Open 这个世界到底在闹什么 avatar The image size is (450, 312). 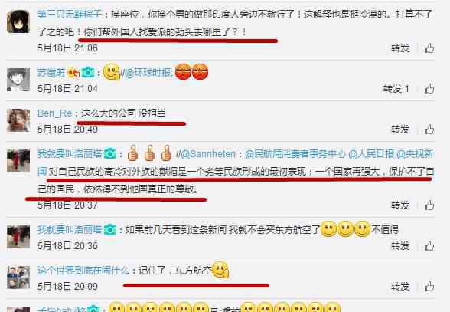coord(18,278)
